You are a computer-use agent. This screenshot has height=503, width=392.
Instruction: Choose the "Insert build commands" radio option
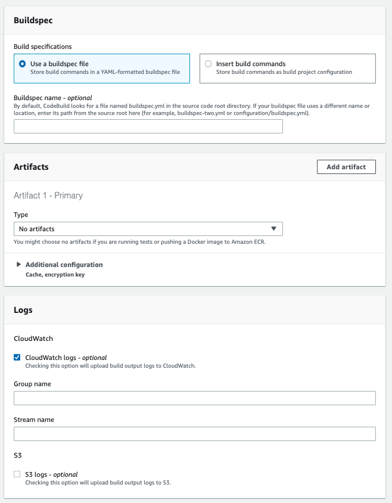click(208, 64)
